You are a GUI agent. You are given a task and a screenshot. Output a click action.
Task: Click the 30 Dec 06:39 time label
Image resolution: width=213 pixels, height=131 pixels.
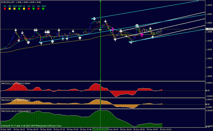pyautogui.click(x=32, y=130)
